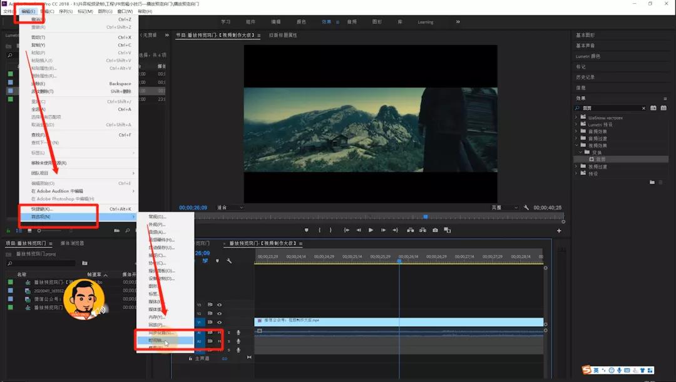Viewport: 676px width, 382px height.
Task: Open the Lumetri Color side panel
Action: (x=588, y=56)
